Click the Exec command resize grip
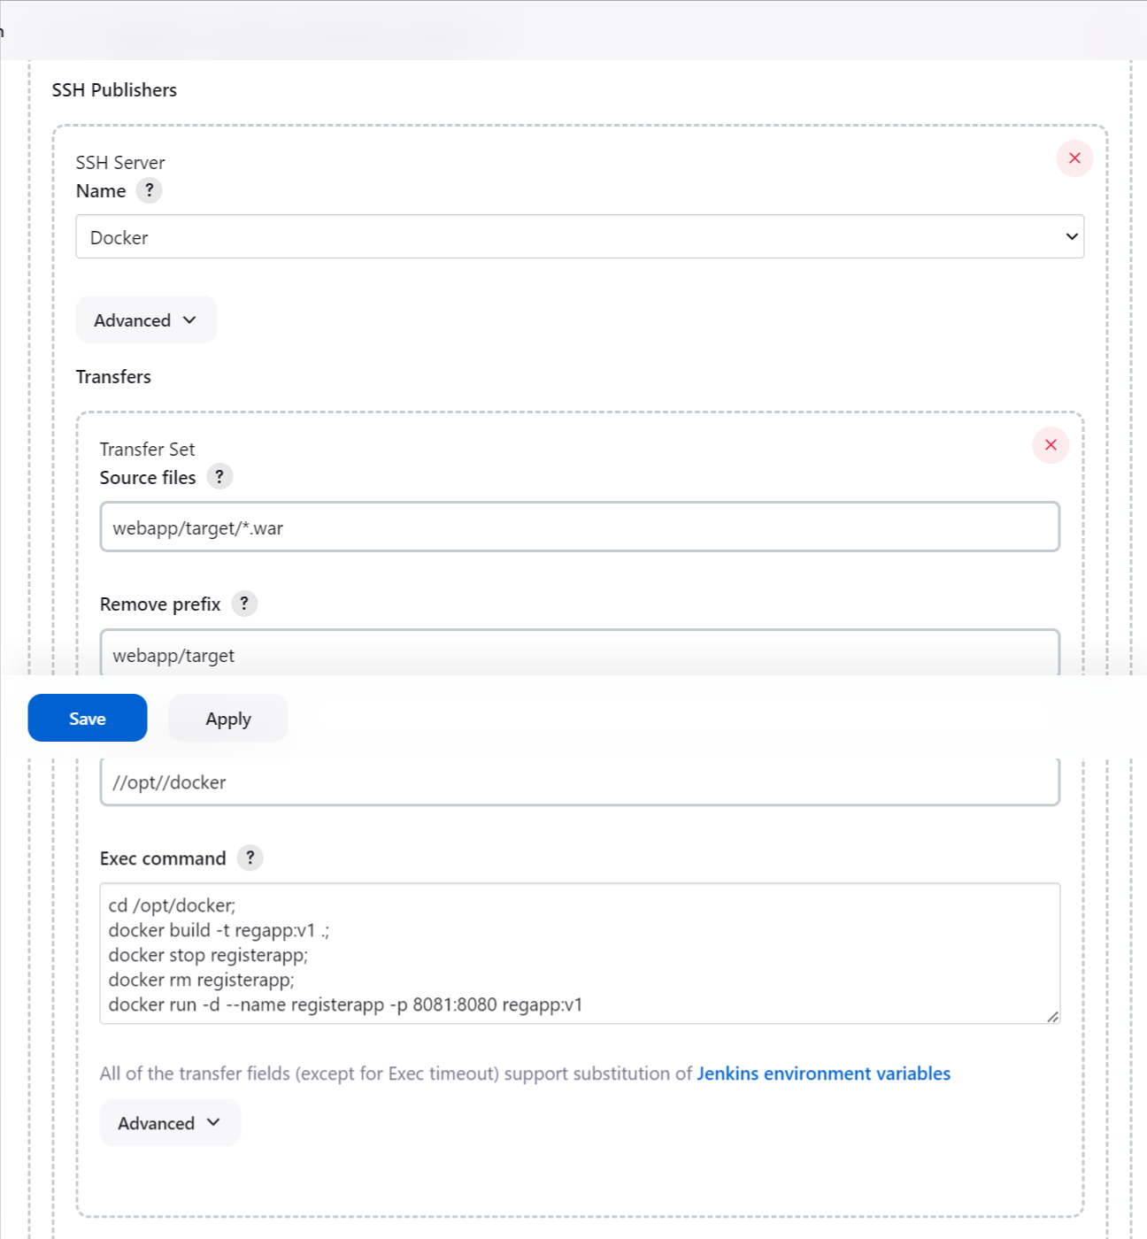1147x1239 pixels. click(x=1054, y=1016)
